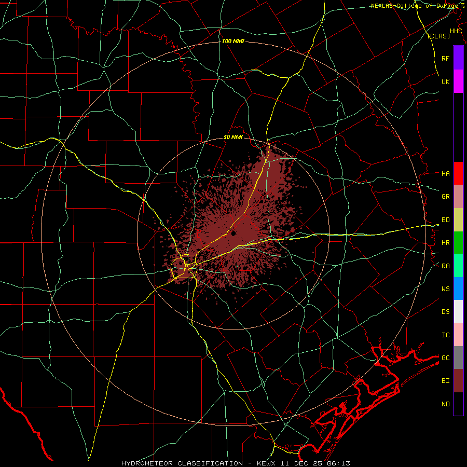Click the ND legend label
The image size is (467, 467).
pyautogui.click(x=445, y=404)
